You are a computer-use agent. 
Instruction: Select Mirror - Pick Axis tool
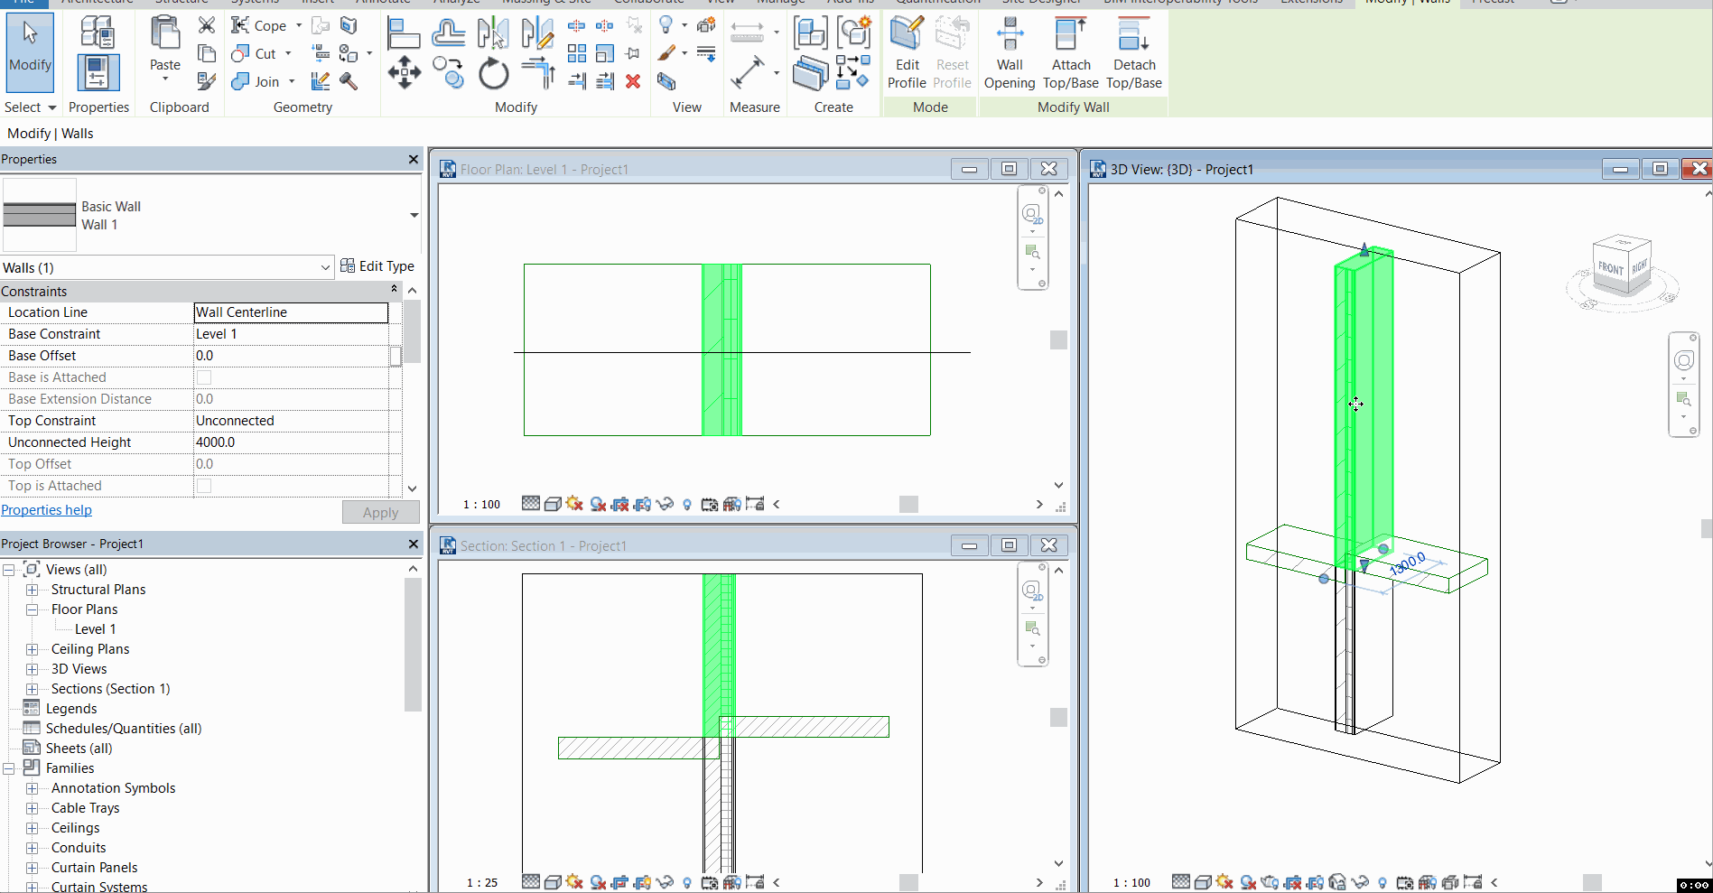coord(493,33)
